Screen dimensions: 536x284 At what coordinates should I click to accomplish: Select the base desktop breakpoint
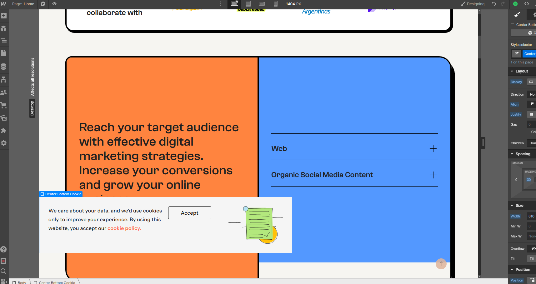(234, 4)
